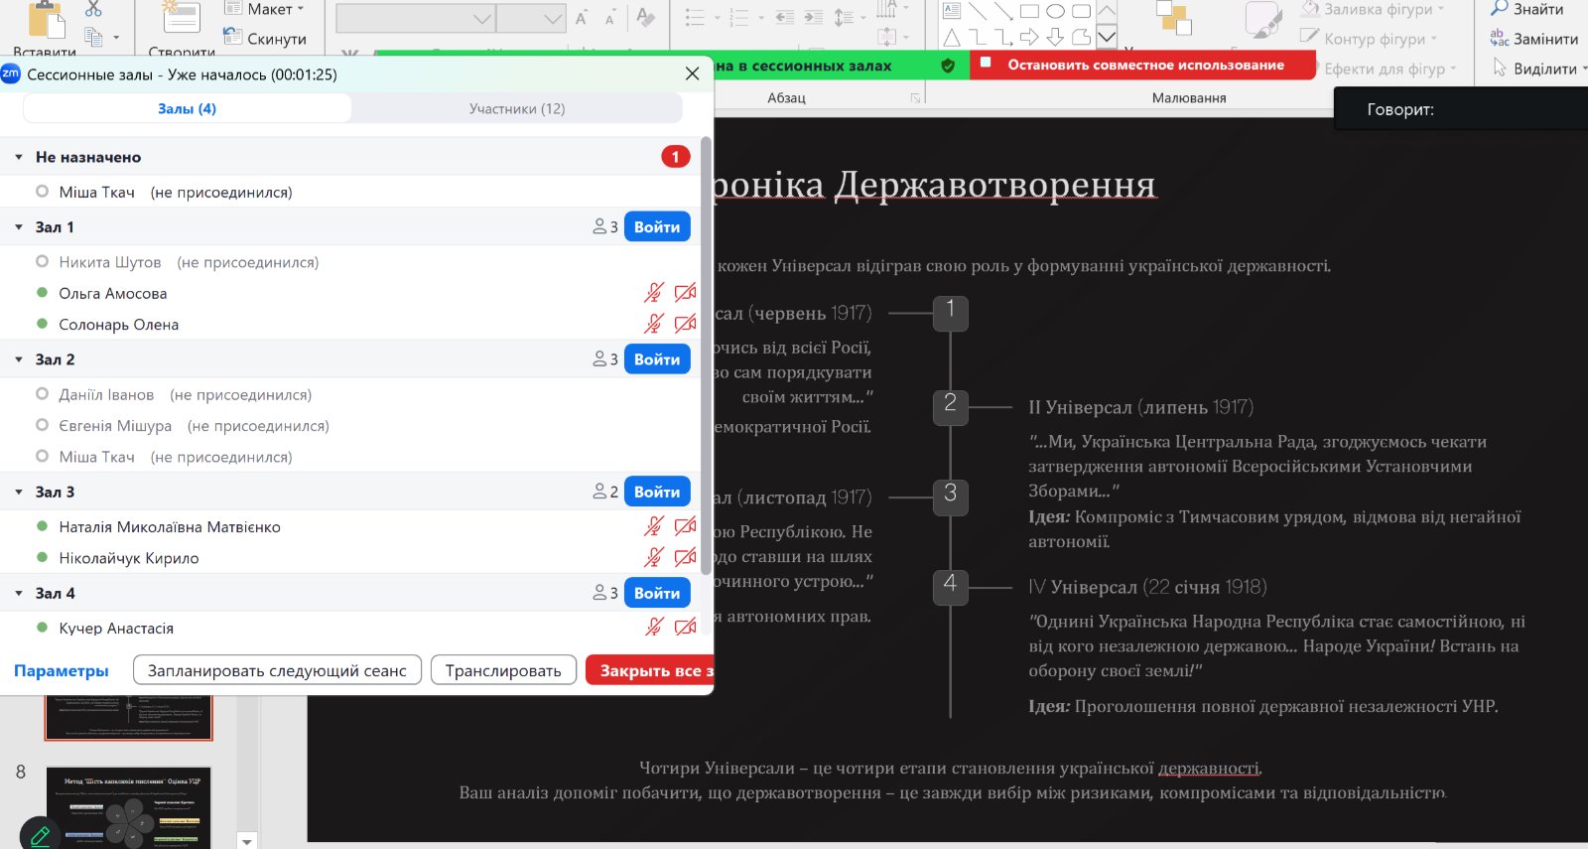Switch to the Участники (12) tab
The height and width of the screenshot is (849, 1588).
coord(516,108)
